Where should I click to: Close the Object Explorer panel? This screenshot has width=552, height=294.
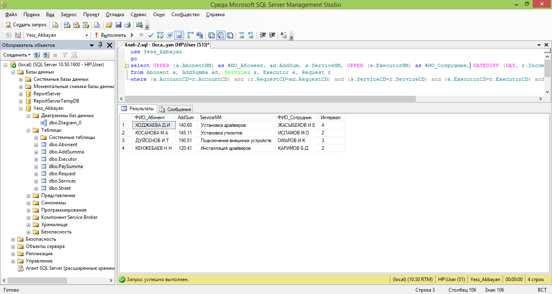click(x=110, y=45)
